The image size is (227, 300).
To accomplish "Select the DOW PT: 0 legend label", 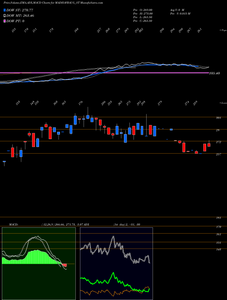I will tap(15, 21).
